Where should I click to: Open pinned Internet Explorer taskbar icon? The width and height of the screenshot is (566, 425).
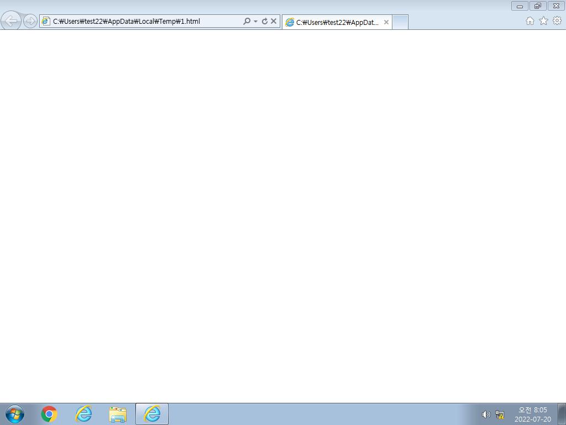tap(83, 414)
